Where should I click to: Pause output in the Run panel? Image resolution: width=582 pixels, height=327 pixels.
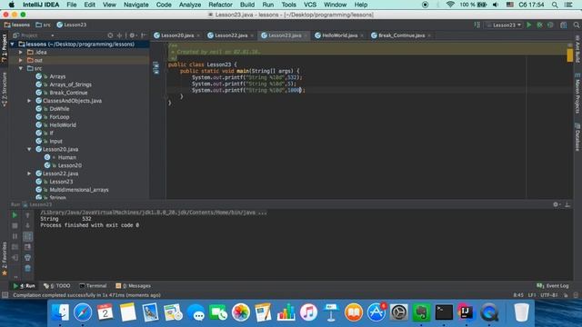15,236
